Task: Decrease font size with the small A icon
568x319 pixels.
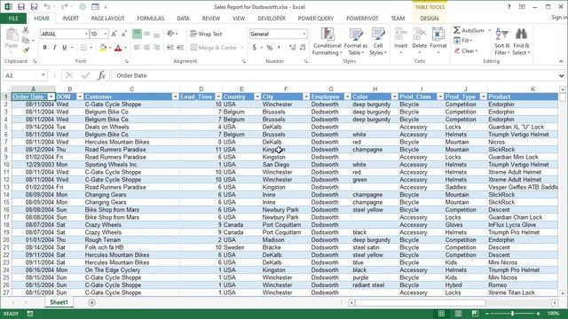Action: [123, 34]
